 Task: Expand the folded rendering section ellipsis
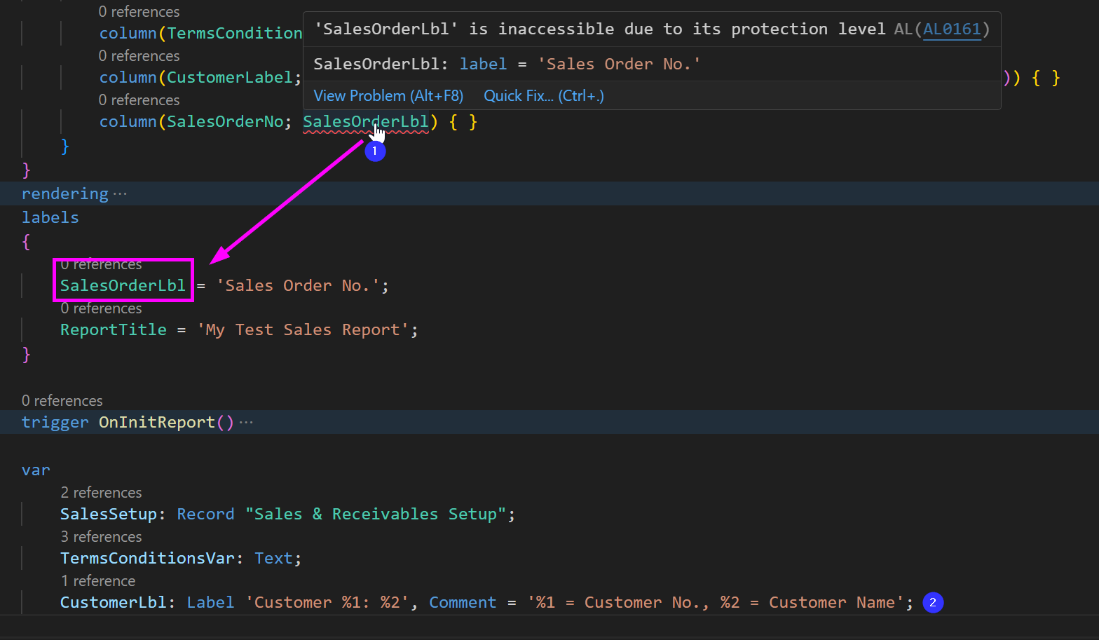point(121,194)
